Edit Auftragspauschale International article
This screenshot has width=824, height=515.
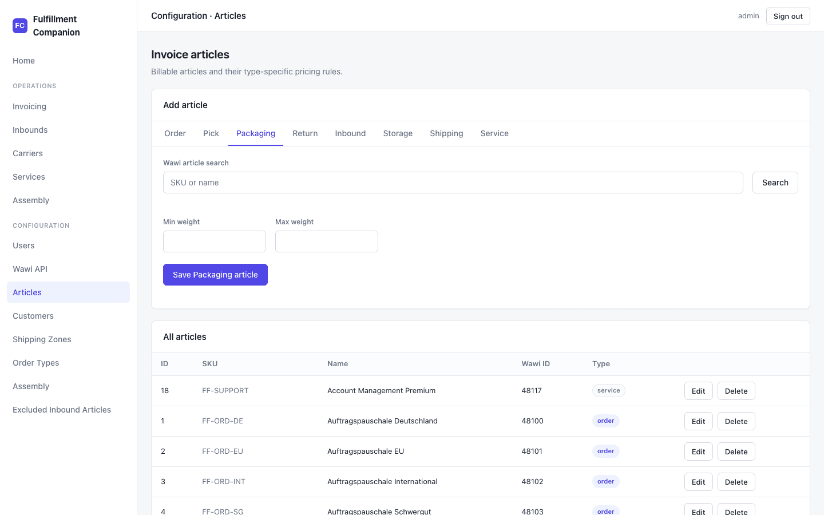pos(699,482)
